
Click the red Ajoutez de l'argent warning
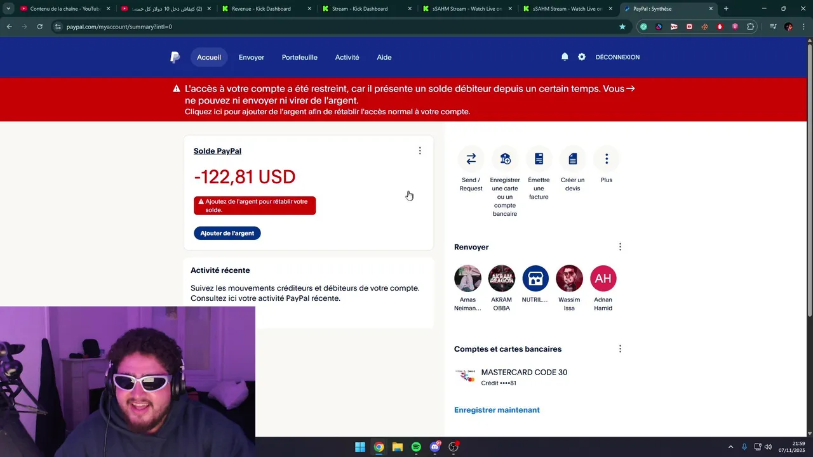point(255,206)
